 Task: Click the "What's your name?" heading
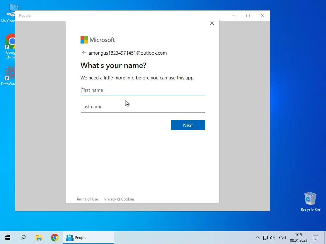(114, 65)
